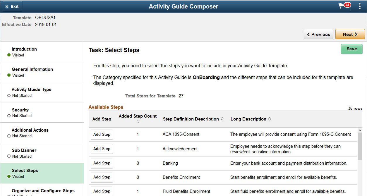367x196 pixels.
Task: Sort by Added Step Count
Action: (138, 116)
